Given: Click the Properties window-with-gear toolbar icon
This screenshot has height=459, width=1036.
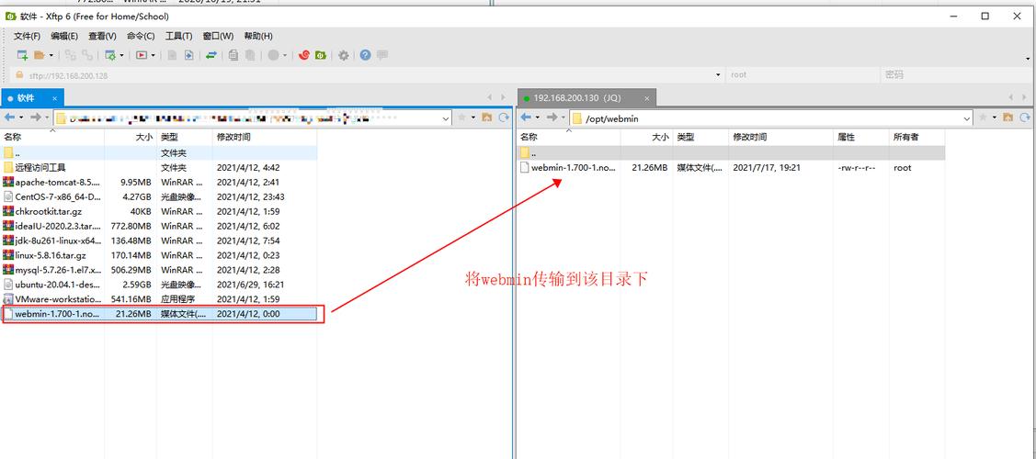Looking at the screenshot, I should 110,55.
